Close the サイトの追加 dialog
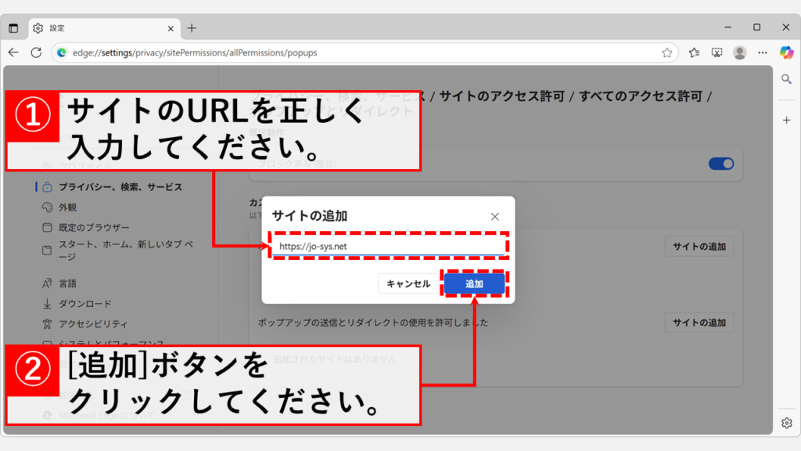This screenshot has width=801, height=451. (x=494, y=217)
